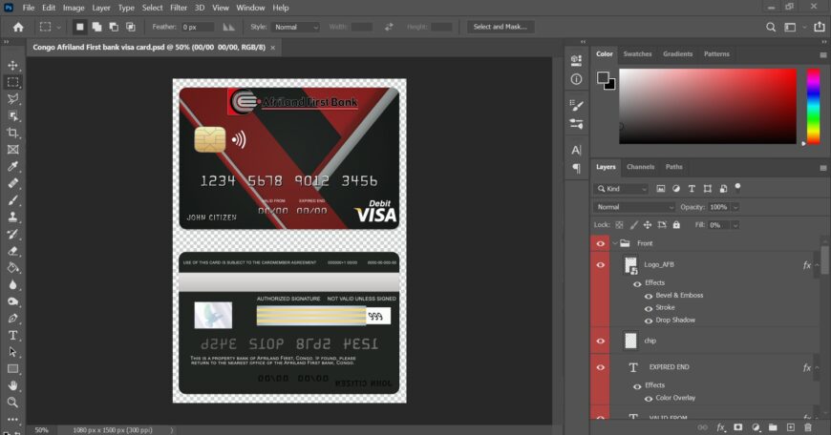
Task: Open the Paragraph panel icon
Action: tap(576, 168)
